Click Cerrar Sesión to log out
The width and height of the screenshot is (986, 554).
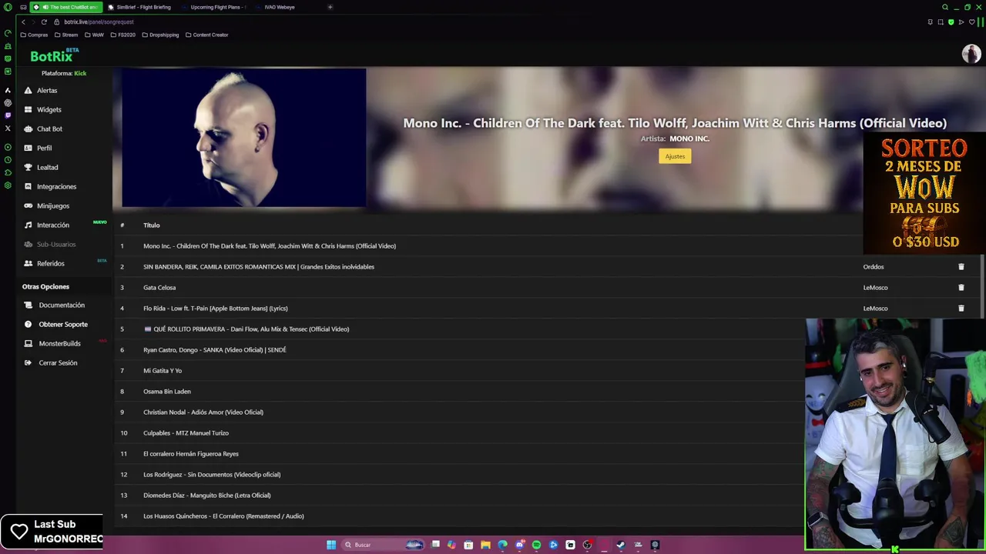click(x=58, y=362)
